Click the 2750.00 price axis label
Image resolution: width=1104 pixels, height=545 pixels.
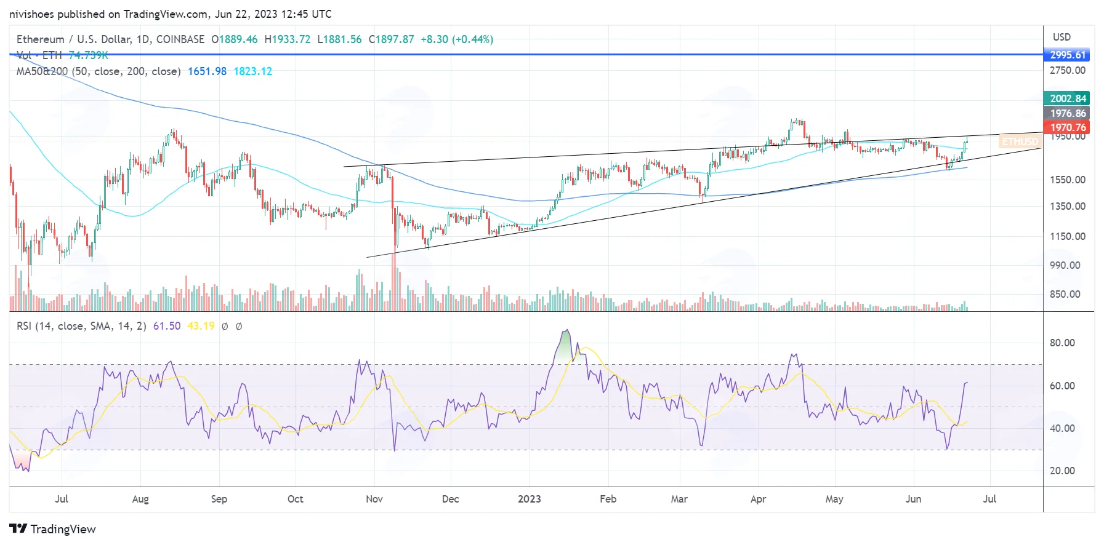1068,70
